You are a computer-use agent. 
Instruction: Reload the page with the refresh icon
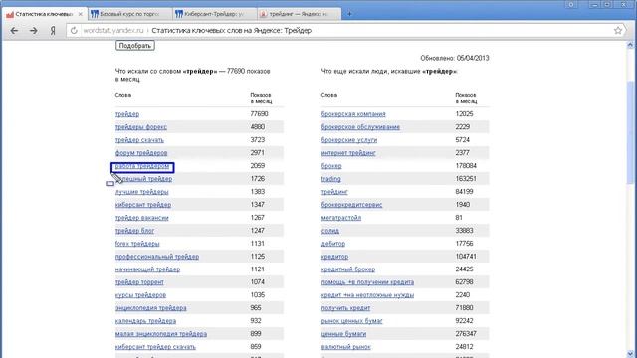74,31
